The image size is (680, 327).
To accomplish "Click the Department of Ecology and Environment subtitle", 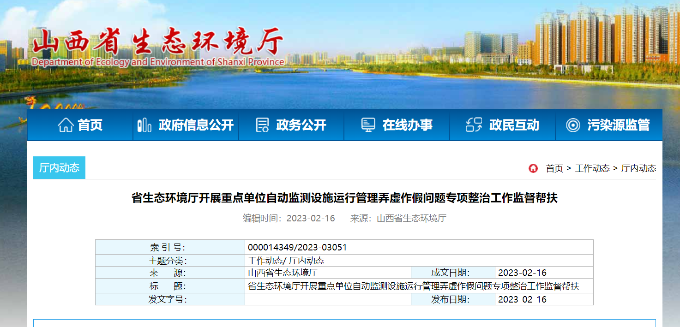I will [x=158, y=62].
